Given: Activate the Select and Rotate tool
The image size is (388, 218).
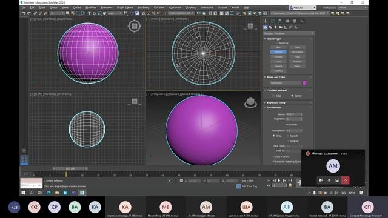Looking at the screenshot, I should click(x=95, y=13).
